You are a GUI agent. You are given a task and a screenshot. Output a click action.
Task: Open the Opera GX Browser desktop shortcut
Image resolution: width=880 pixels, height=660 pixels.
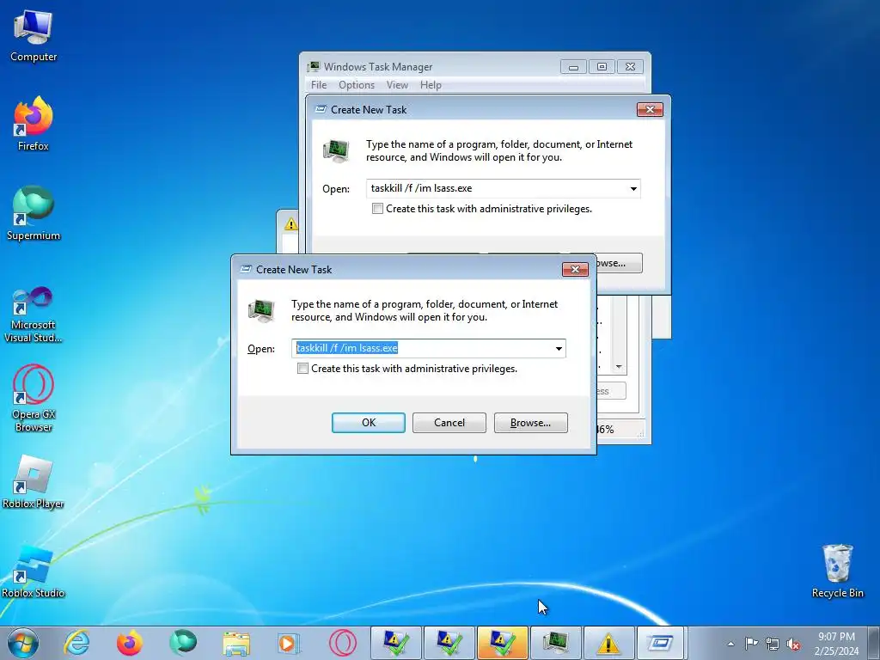pos(34,399)
